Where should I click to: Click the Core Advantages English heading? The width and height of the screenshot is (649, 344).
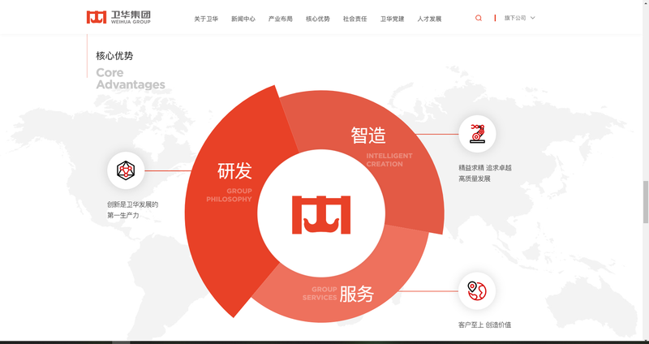(x=131, y=79)
